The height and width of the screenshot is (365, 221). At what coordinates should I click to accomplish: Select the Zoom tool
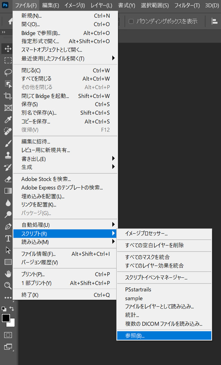point(8,286)
